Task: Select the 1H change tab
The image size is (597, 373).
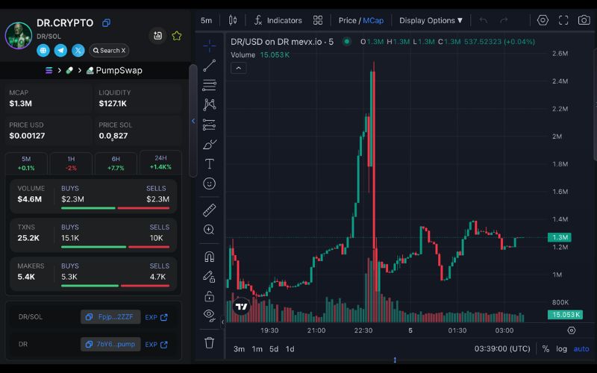Action: point(71,163)
